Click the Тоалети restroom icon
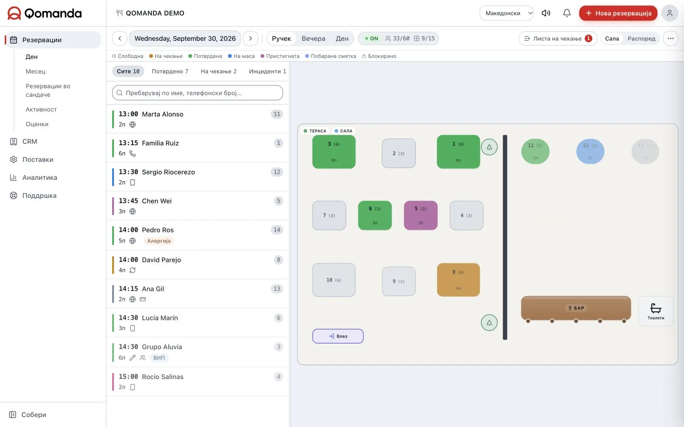This screenshot has height=427, width=684. [x=656, y=311]
